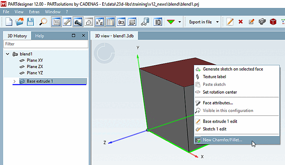Click the blend1 part icon
285x165 pixels.
tap(15, 54)
